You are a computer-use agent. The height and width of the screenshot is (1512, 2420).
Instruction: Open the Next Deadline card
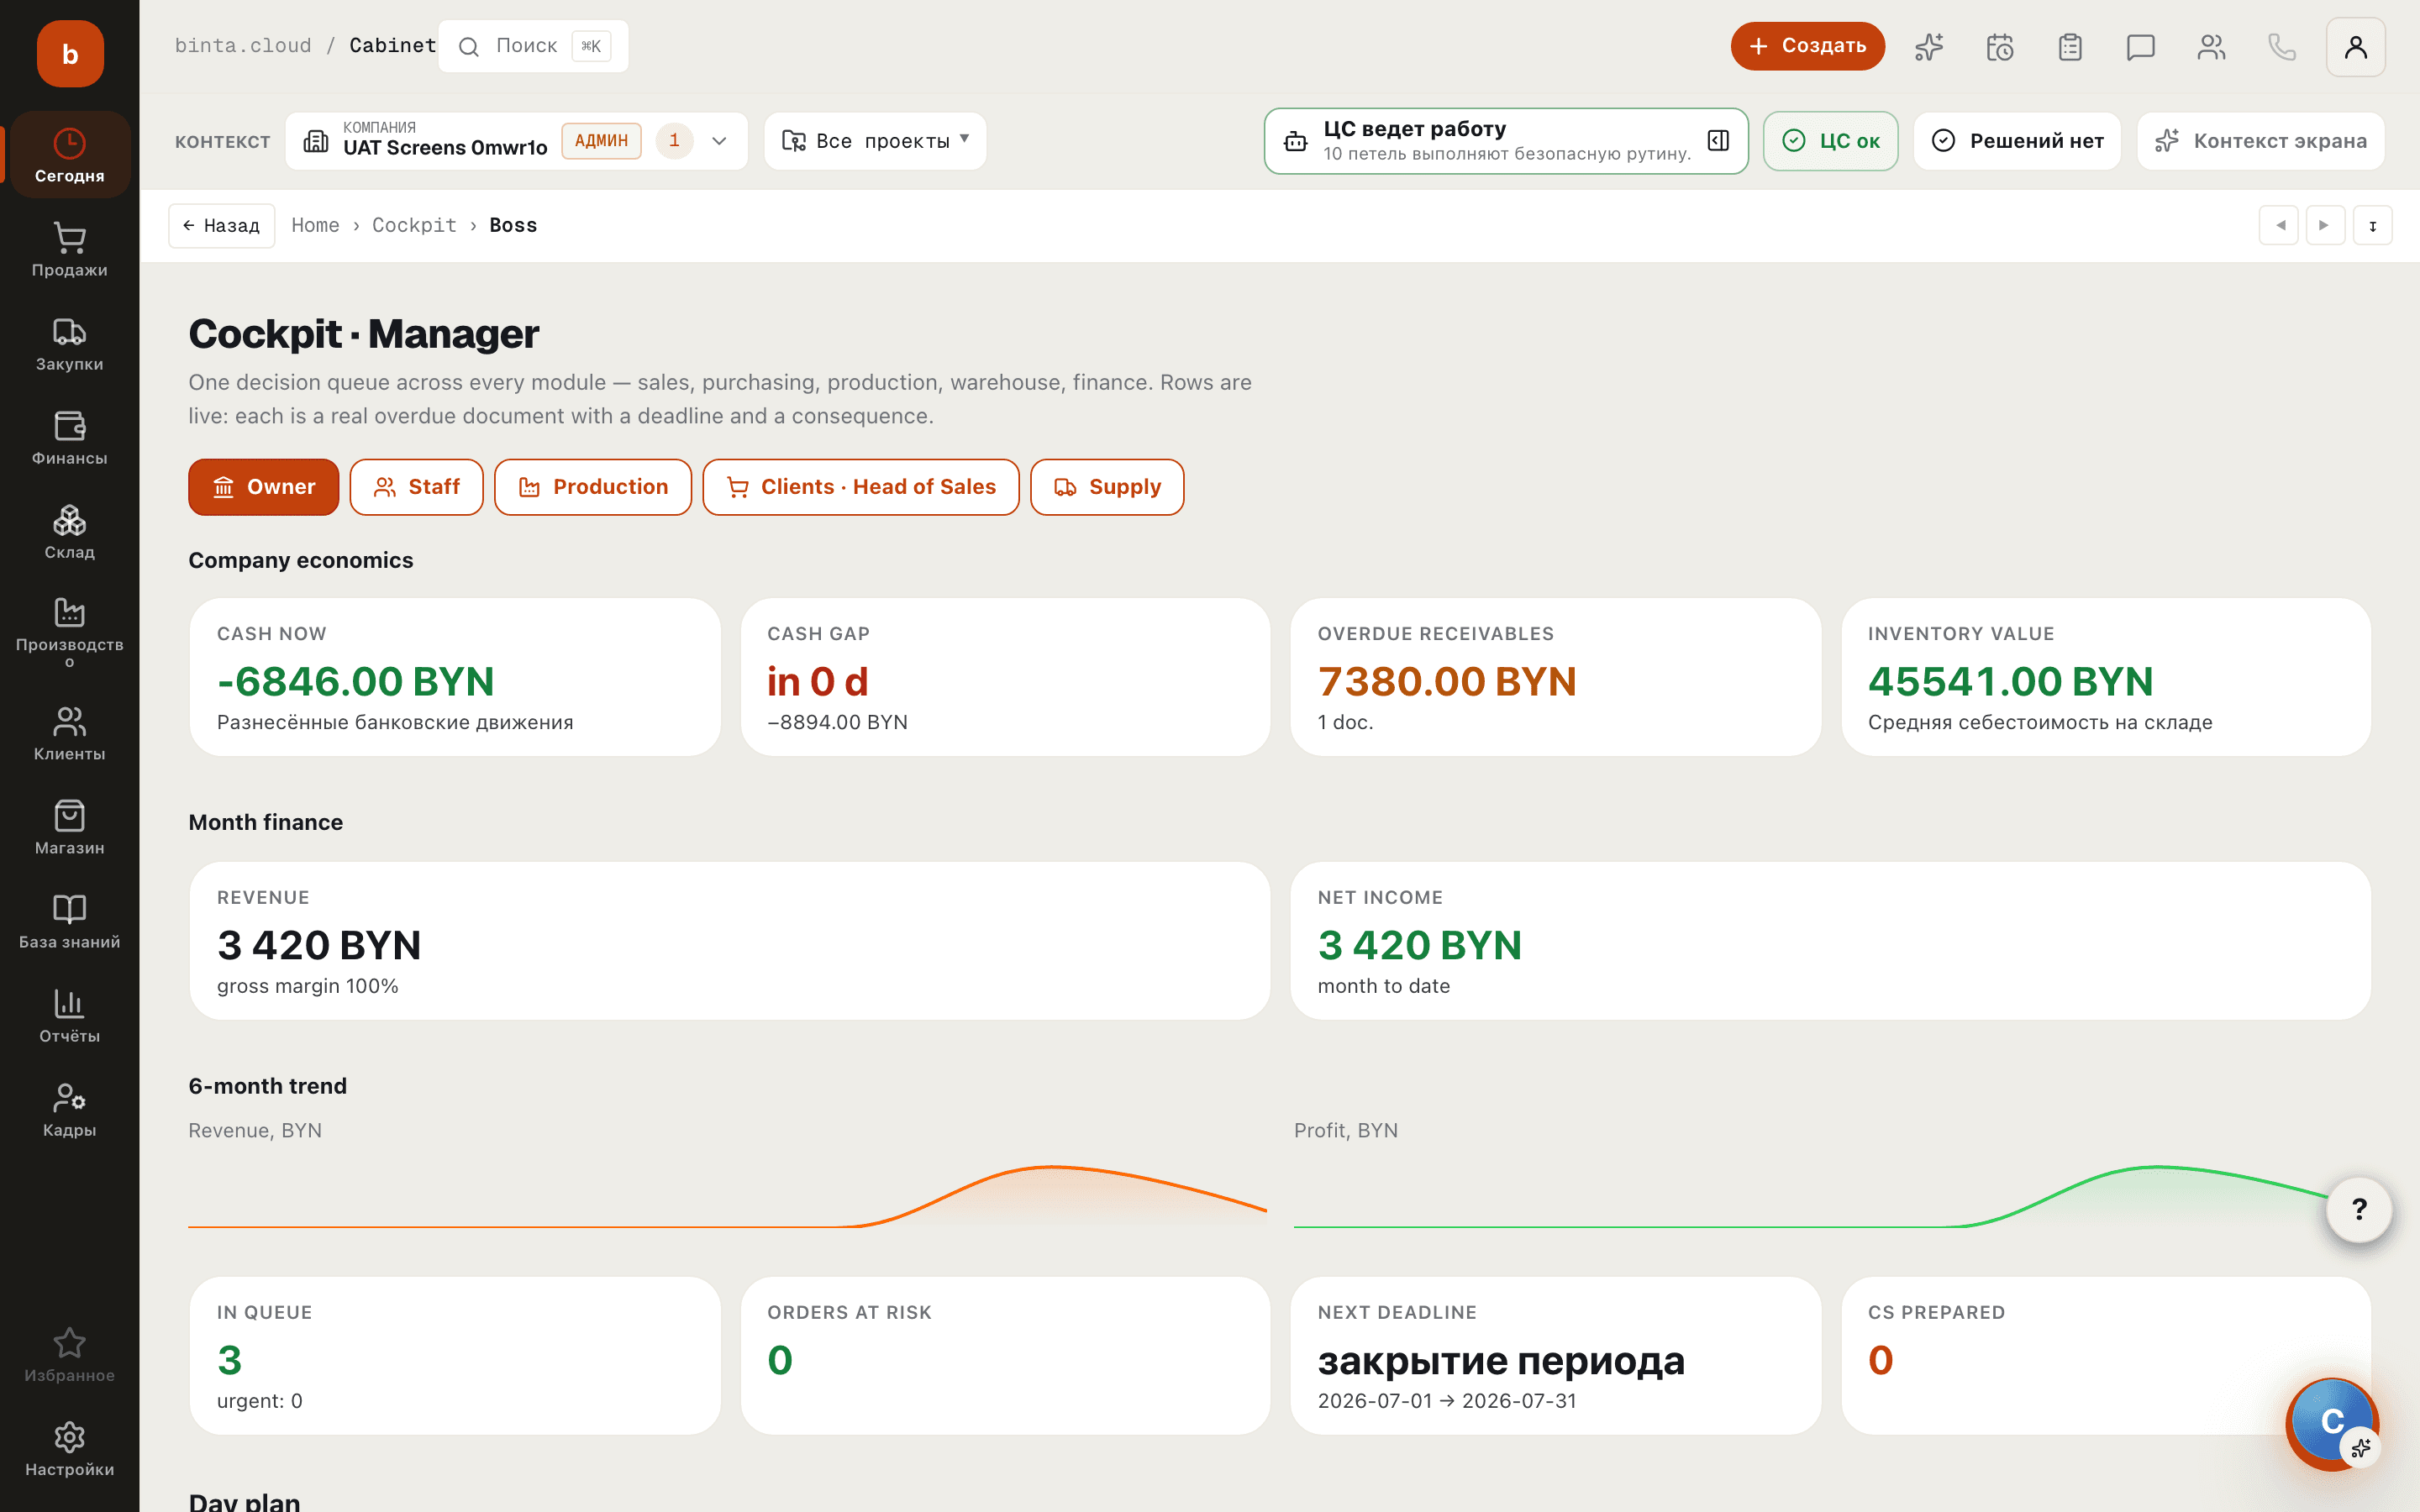tap(1556, 1356)
